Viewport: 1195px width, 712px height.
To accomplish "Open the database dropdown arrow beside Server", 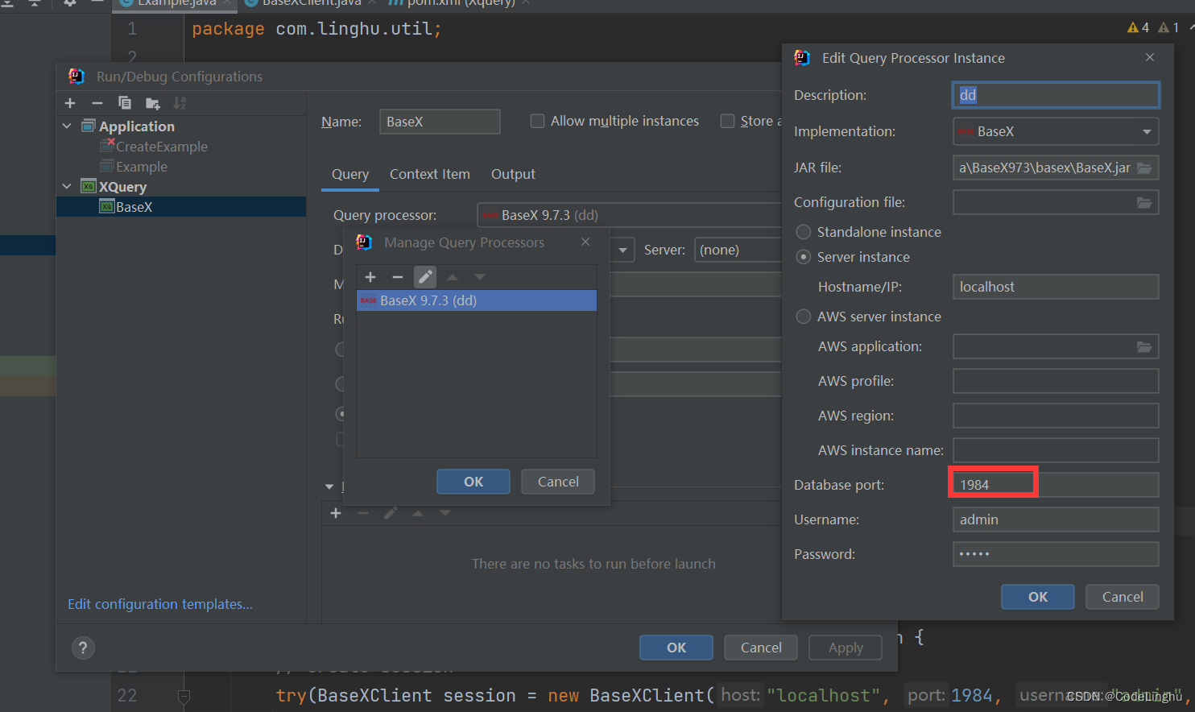I will 622,250.
